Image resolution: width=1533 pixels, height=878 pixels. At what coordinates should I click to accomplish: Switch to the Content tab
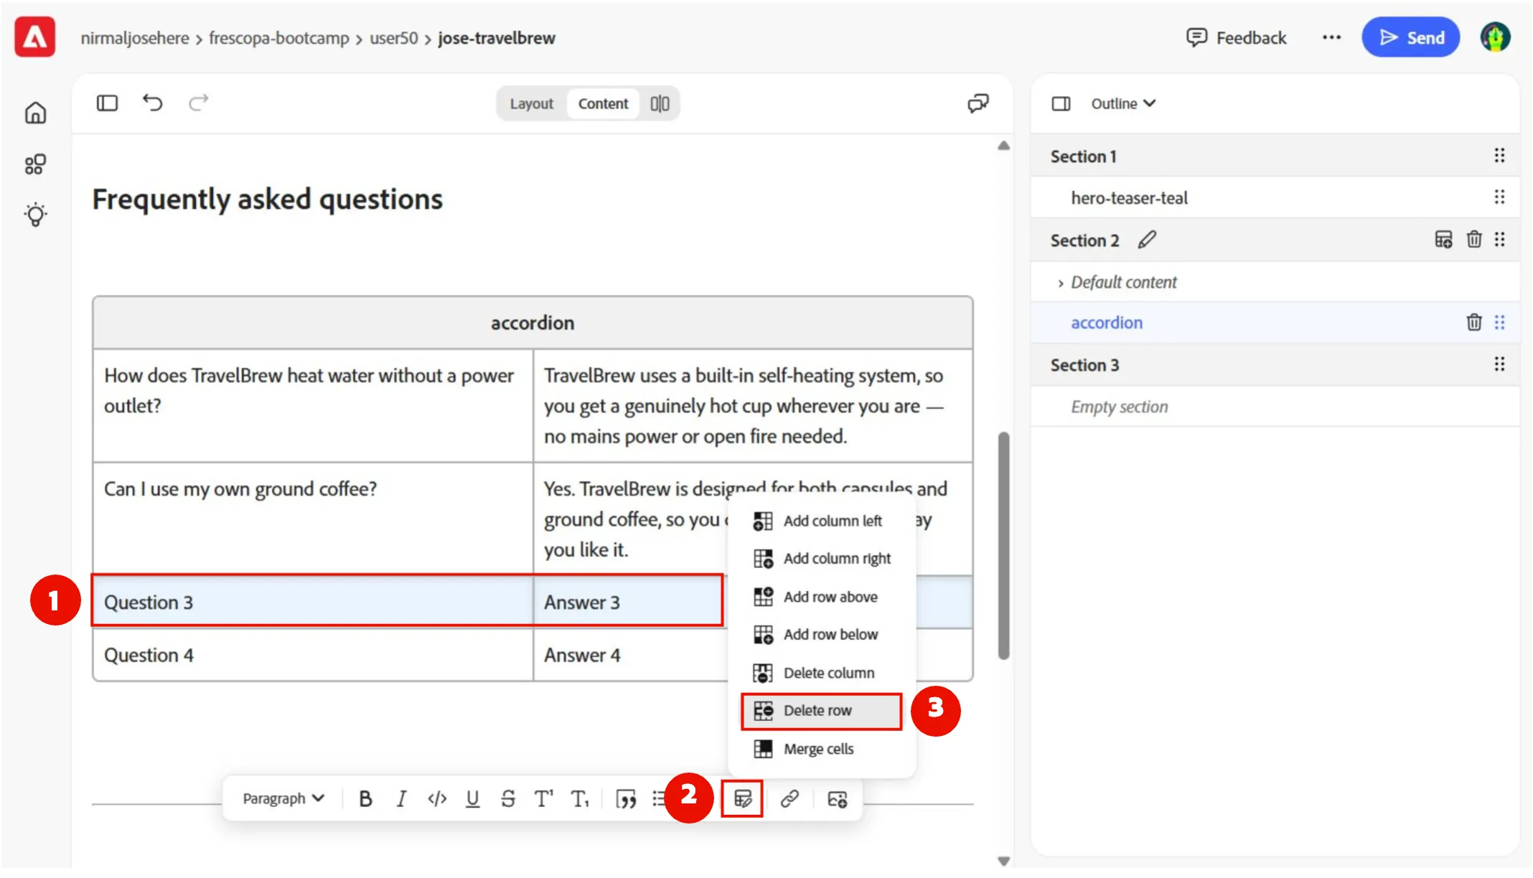(603, 104)
